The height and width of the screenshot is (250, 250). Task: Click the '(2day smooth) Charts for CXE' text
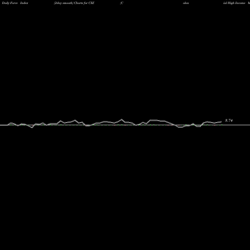tap(74, 3)
